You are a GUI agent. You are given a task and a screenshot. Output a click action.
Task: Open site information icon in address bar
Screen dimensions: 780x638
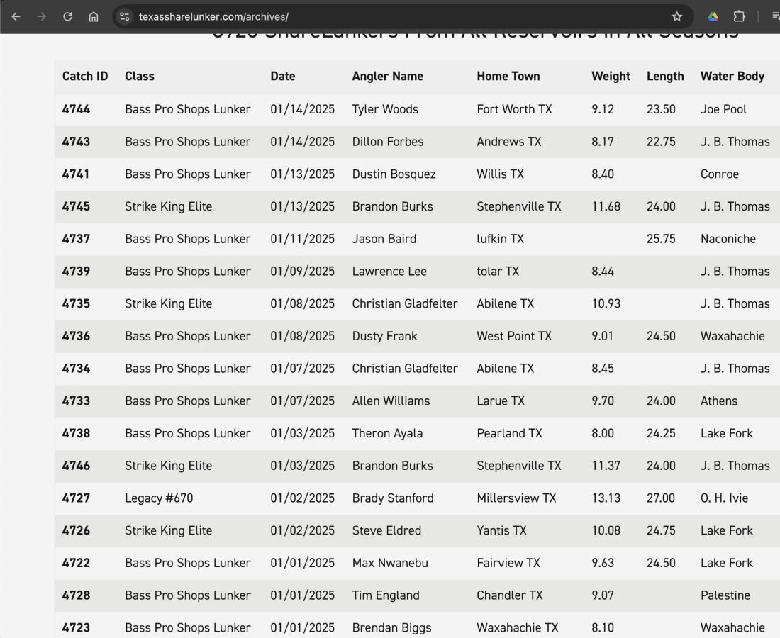[x=125, y=16]
